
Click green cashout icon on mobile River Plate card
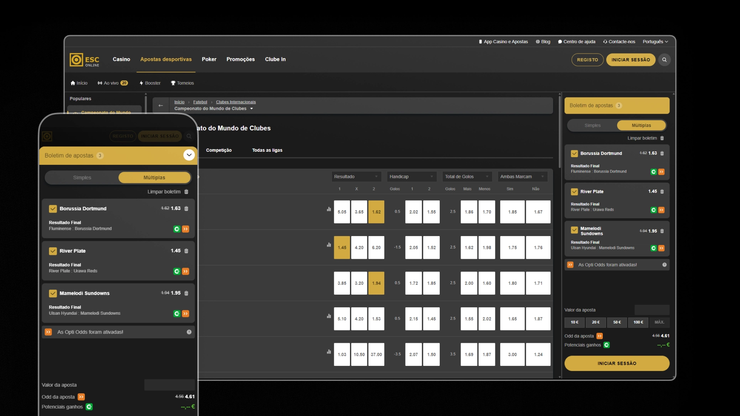coord(177,272)
